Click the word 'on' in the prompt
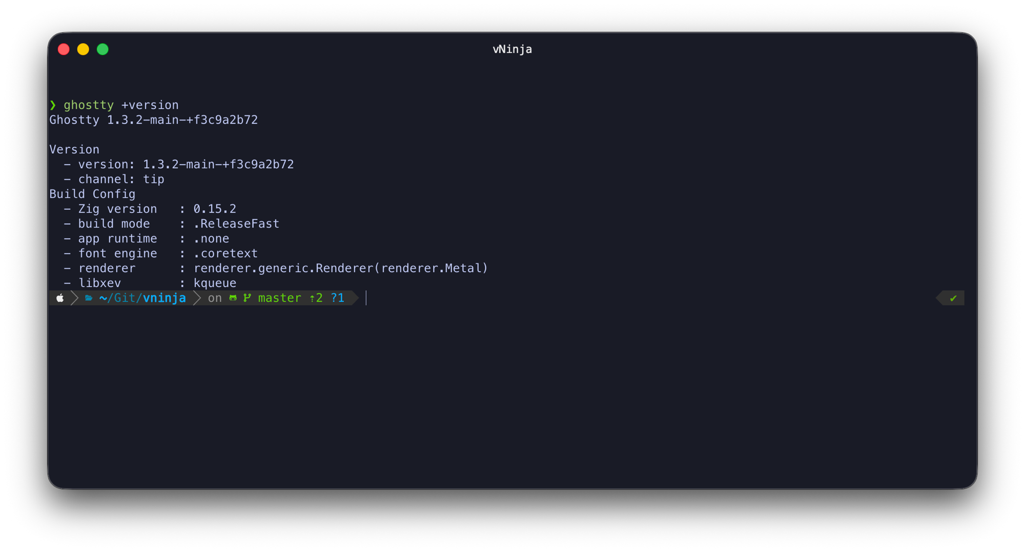 (x=215, y=298)
